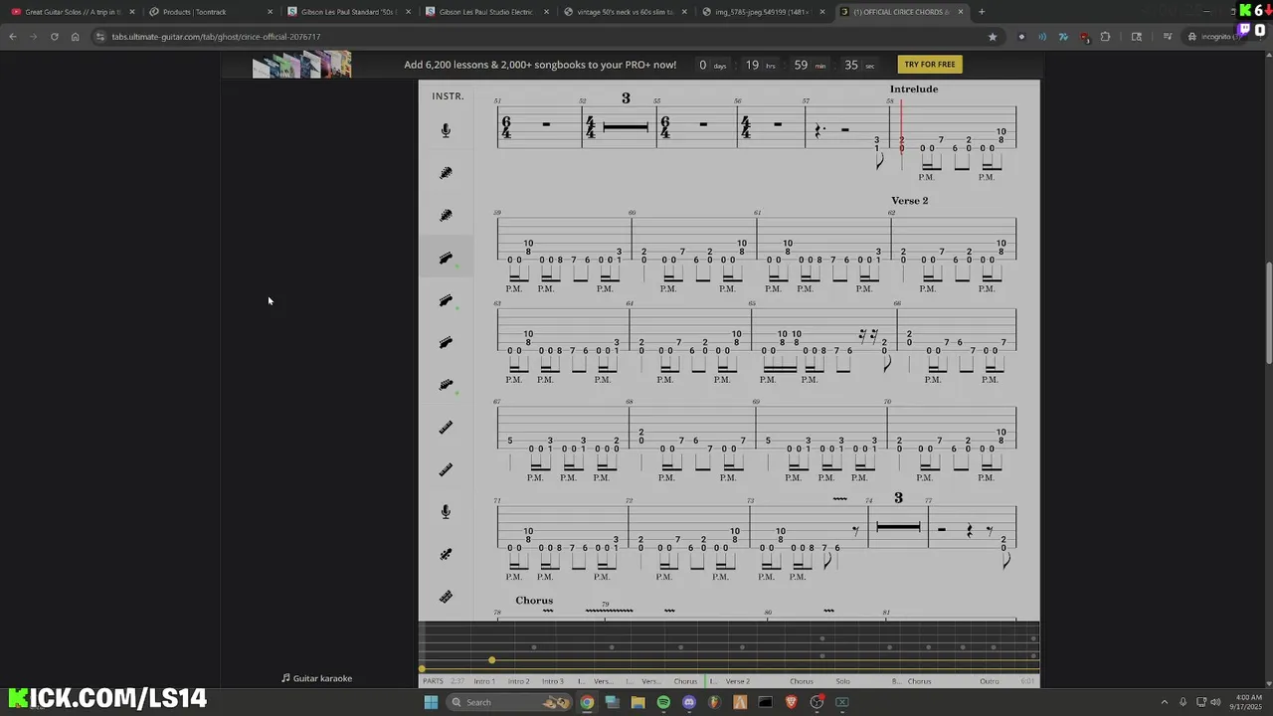The height and width of the screenshot is (716, 1273).
Task: Open FL Studio from the taskbar
Action: coord(714,702)
